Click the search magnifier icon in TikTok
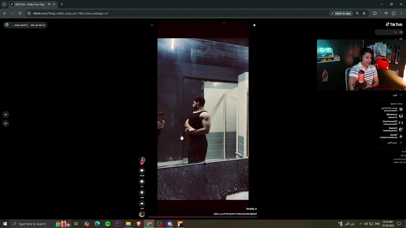 pyautogui.click(x=401, y=32)
